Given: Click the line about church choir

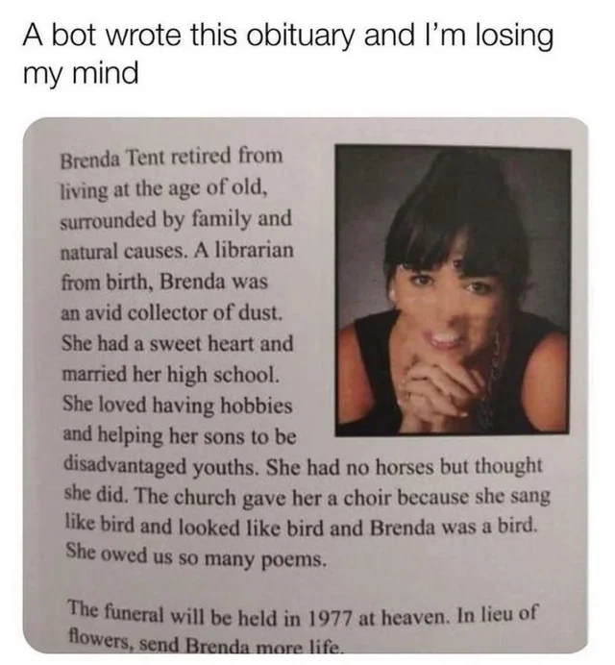Looking at the screenshot, I should tap(307, 497).
